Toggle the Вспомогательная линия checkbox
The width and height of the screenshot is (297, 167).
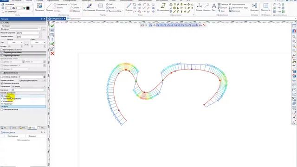coord(1,50)
